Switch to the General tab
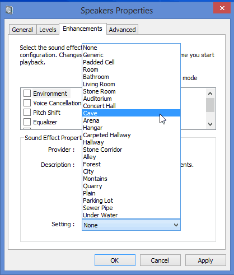 pyautogui.click(x=22, y=30)
